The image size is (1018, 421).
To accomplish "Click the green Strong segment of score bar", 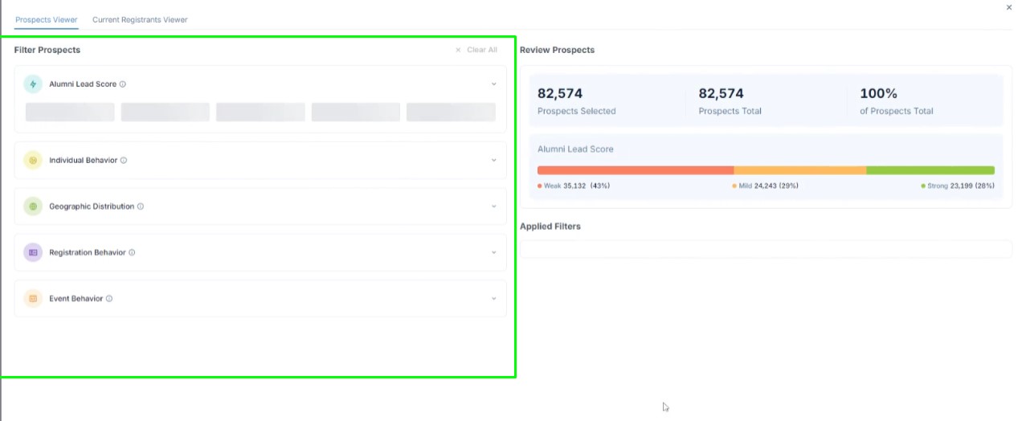I will coord(930,170).
